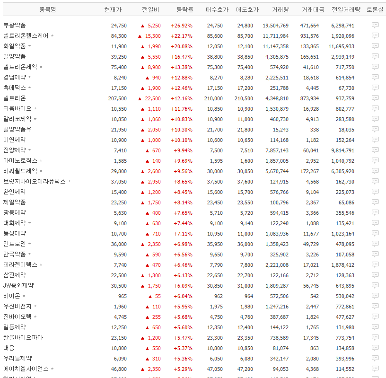Open discussion room icon for 이연제약

(375, 140)
